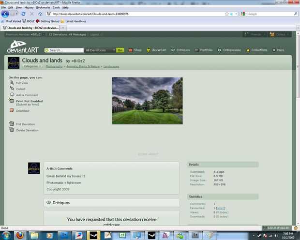Select the Clouds and lands browser tab
Image resolution: width=300 pixels, height=240 pixels.
(30, 28)
